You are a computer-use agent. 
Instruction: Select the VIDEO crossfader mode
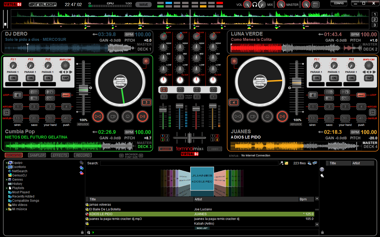pos(215,149)
